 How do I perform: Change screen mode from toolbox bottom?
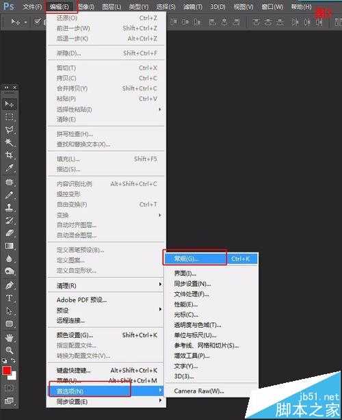[9, 401]
